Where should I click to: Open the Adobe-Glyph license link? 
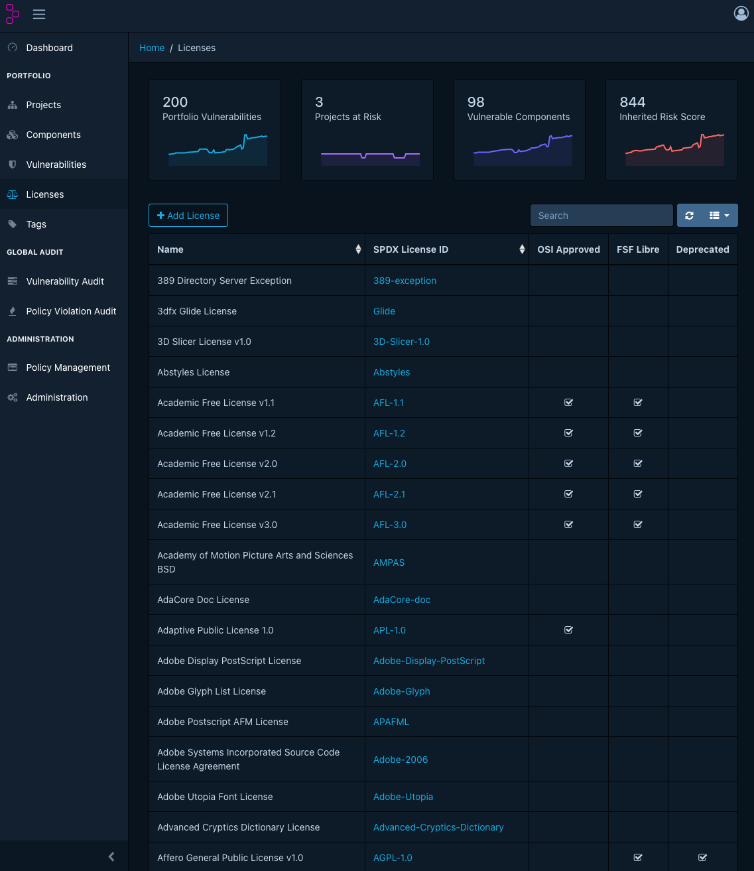pyautogui.click(x=401, y=691)
